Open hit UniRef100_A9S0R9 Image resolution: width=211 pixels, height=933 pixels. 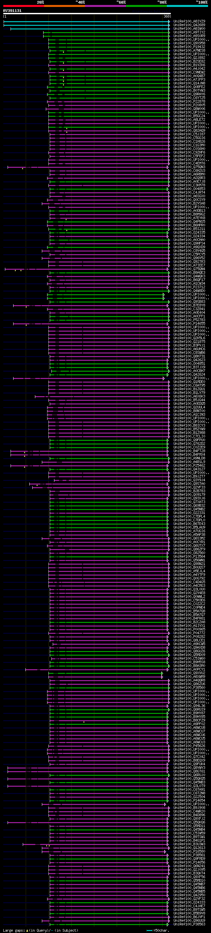(189, 36)
